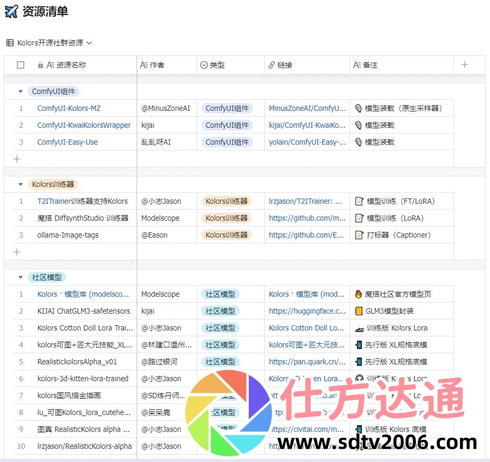
Task: Open Kolors · 模型库 (modelsco... resource
Action: tap(83, 294)
